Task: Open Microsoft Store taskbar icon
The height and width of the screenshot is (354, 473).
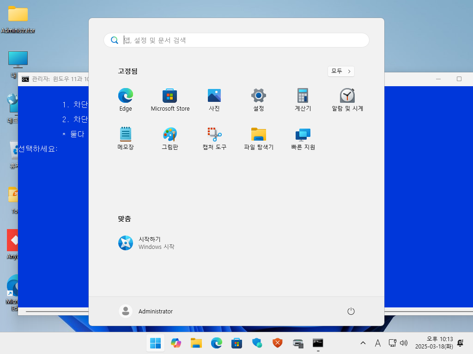Action: (x=237, y=343)
